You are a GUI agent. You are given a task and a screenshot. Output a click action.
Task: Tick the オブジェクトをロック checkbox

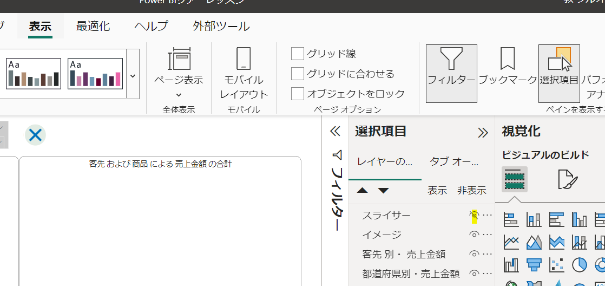298,94
